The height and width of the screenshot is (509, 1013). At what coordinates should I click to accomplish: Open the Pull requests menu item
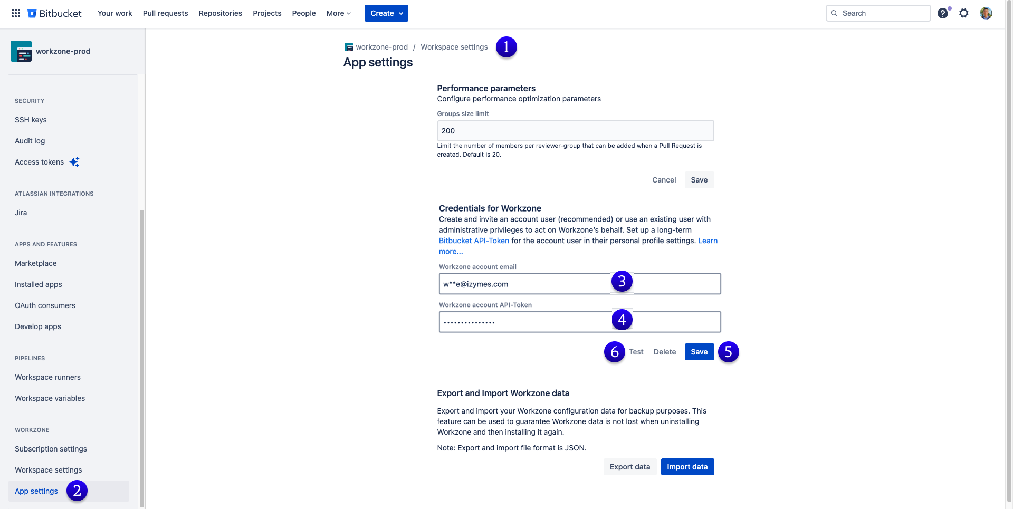coord(165,13)
